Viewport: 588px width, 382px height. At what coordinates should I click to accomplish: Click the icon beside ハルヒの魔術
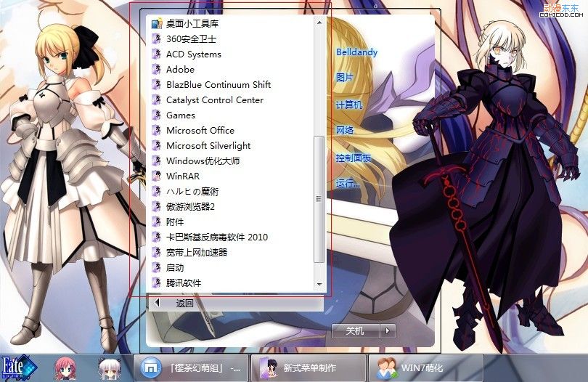coord(156,192)
